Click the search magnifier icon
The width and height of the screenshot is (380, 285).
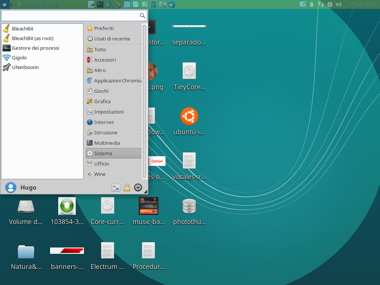pyautogui.click(x=142, y=16)
